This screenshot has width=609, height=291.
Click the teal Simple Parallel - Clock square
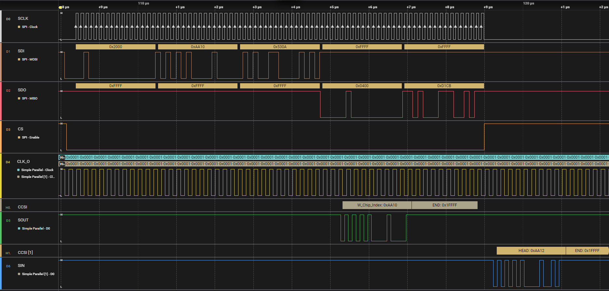pyautogui.click(x=19, y=170)
